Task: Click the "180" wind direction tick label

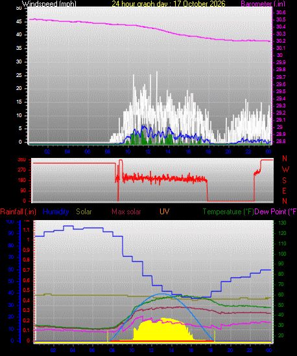Action: (22, 181)
